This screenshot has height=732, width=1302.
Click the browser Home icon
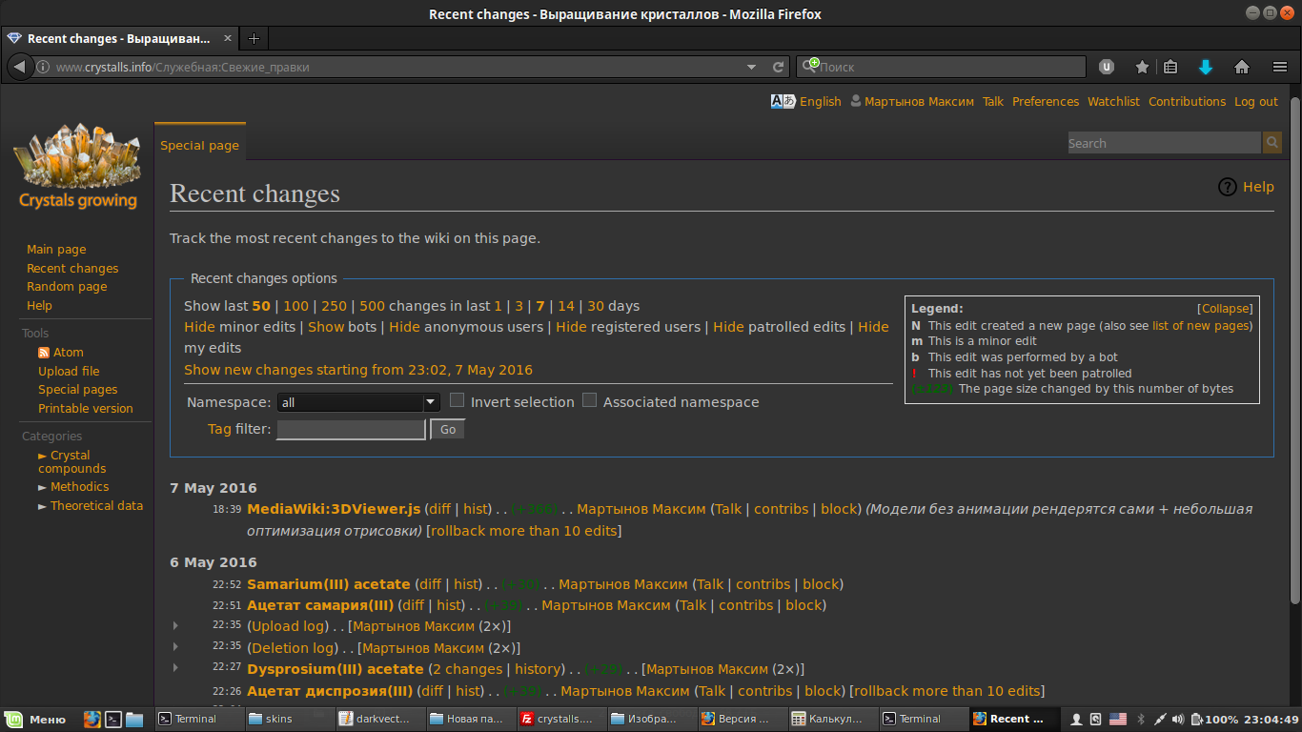(x=1242, y=67)
